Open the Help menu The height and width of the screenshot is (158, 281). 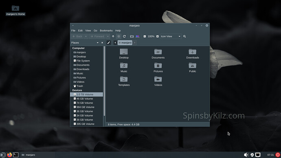pyautogui.click(x=118, y=31)
